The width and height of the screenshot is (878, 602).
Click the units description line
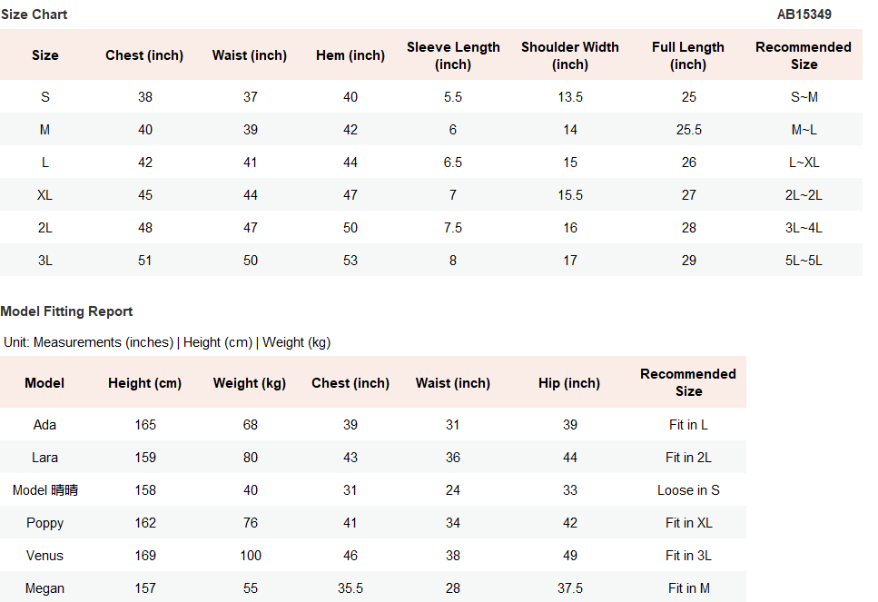coord(167,342)
